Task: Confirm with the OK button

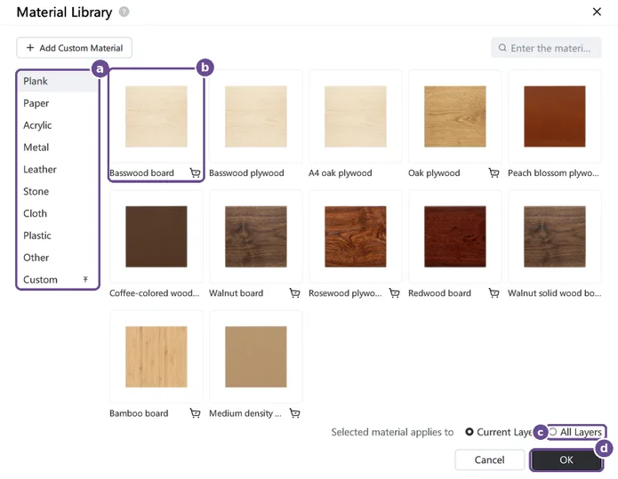Action: coord(566,459)
